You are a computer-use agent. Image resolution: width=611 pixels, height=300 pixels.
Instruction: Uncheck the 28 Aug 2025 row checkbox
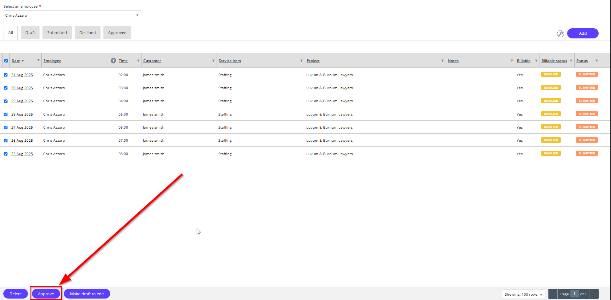pos(6,114)
